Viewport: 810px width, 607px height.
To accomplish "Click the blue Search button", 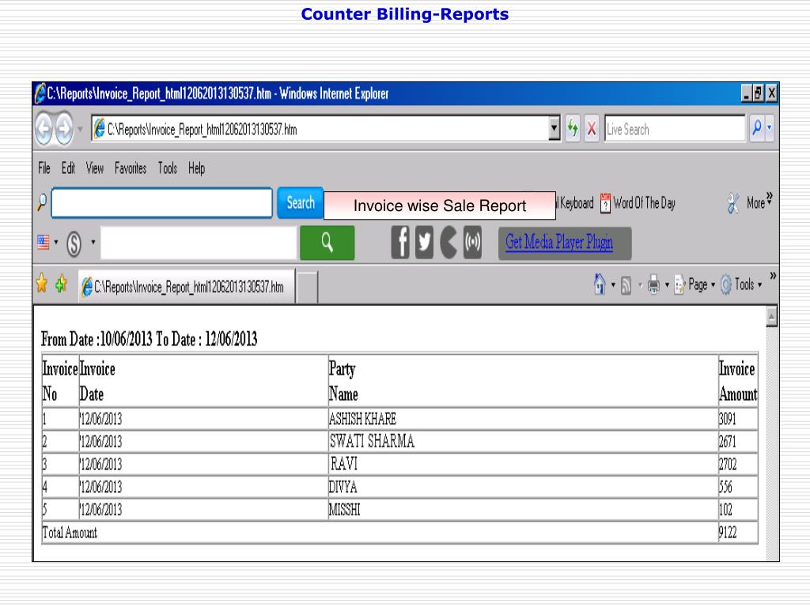I will point(301,203).
